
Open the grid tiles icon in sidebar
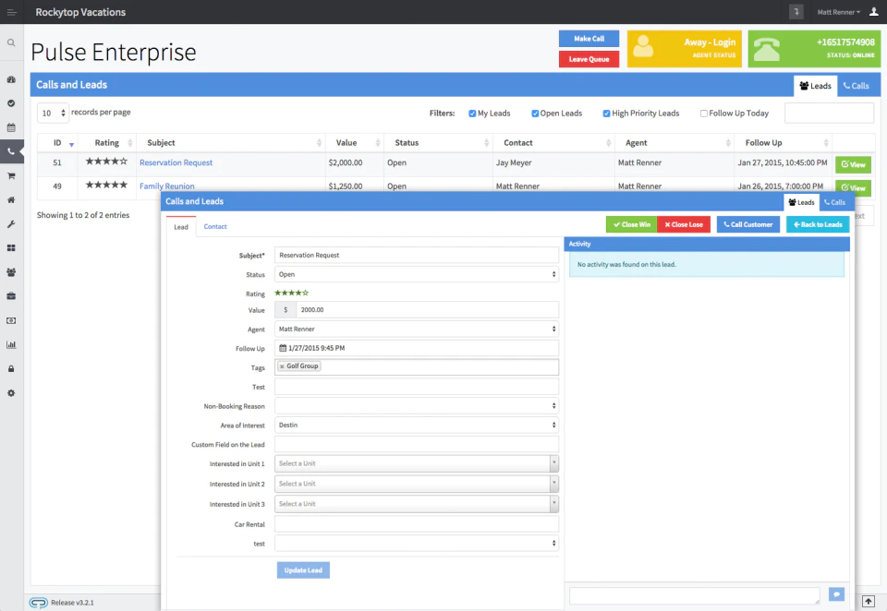pyautogui.click(x=11, y=248)
